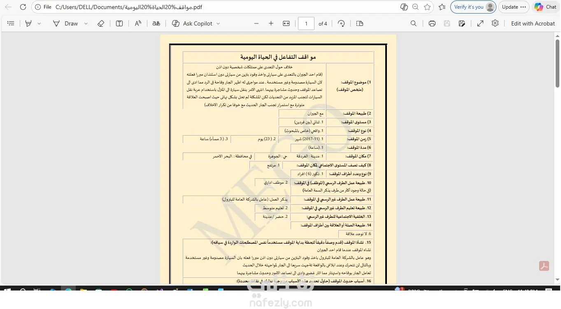Open the Copilot Chat sidebar
561x309 pixels.
(545, 7)
